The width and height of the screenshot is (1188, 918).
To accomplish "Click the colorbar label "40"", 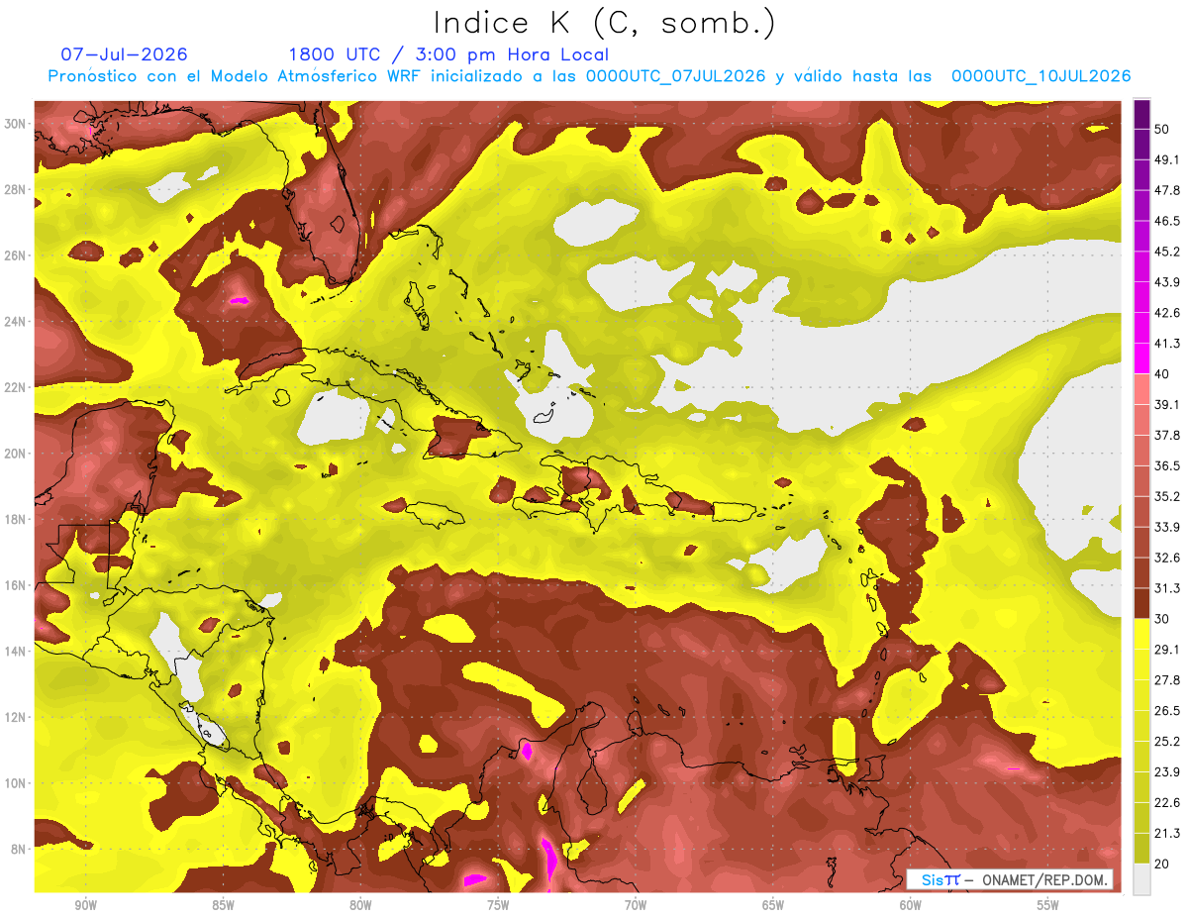I will click(1163, 374).
